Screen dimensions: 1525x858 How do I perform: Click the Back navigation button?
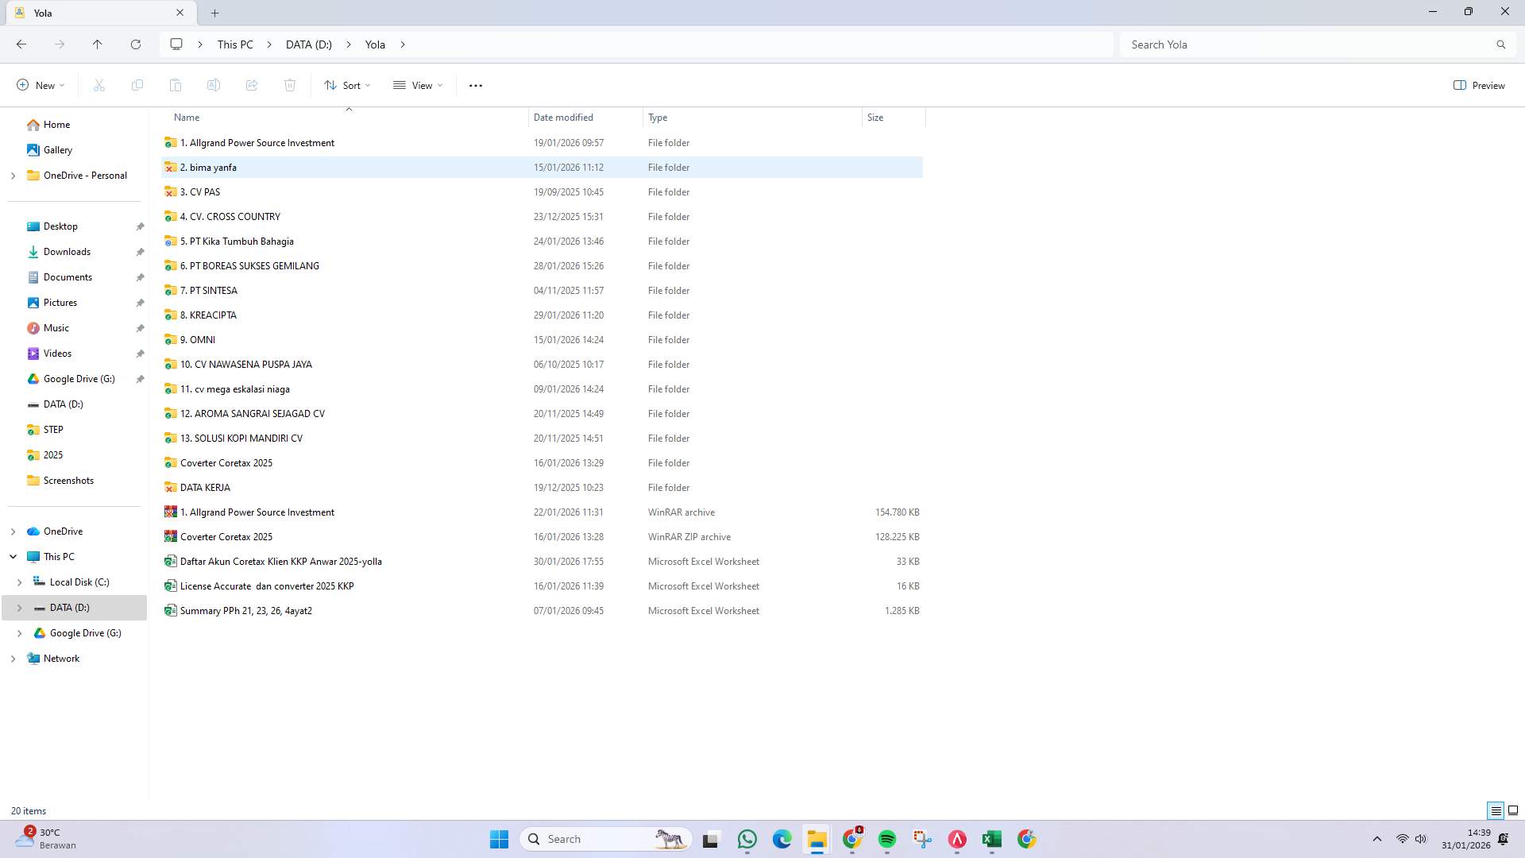(21, 44)
